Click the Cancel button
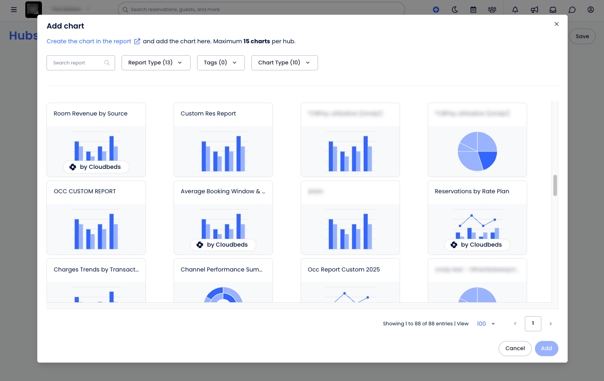Screen dimensions: 604x381 coord(515,348)
